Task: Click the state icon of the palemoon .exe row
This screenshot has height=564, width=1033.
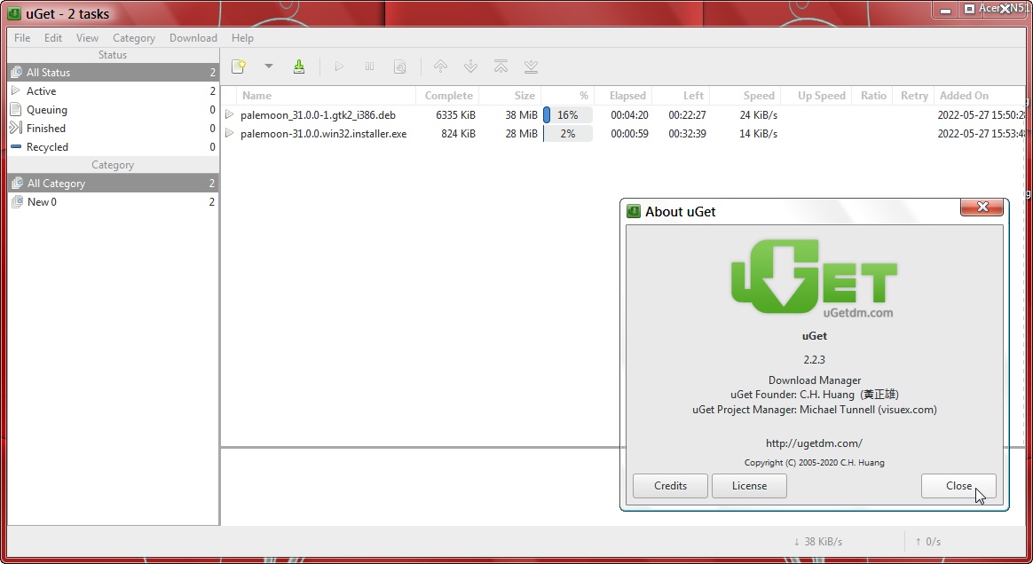Action: point(229,133)
